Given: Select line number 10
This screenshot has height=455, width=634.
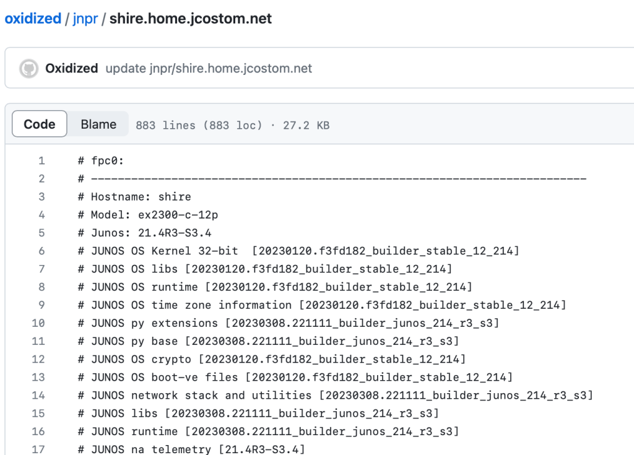Looking at the screenshot, I should [38, 323].
